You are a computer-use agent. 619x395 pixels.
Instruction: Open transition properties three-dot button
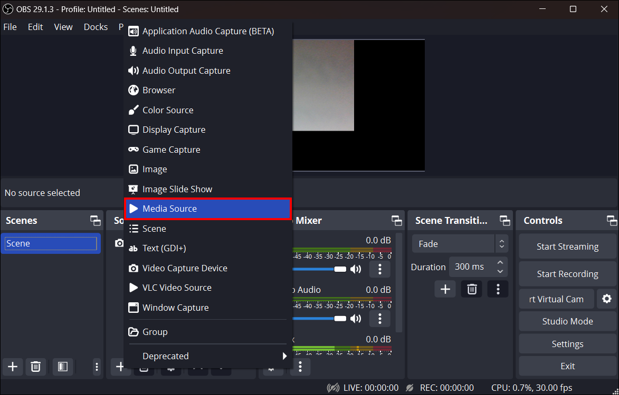coord(498,289)
